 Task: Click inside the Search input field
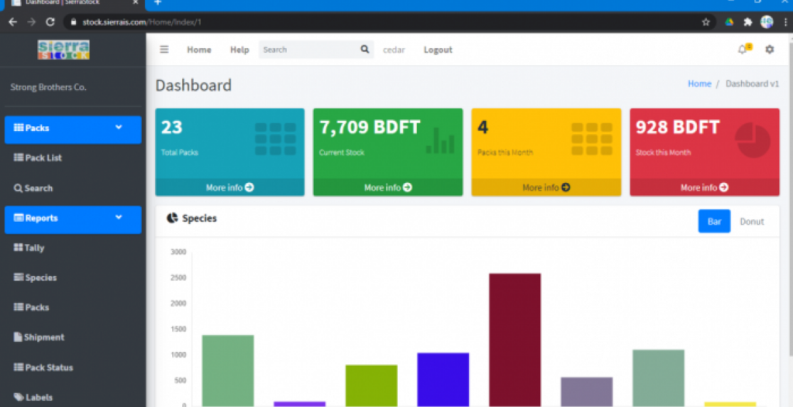(x=305, y=49)
